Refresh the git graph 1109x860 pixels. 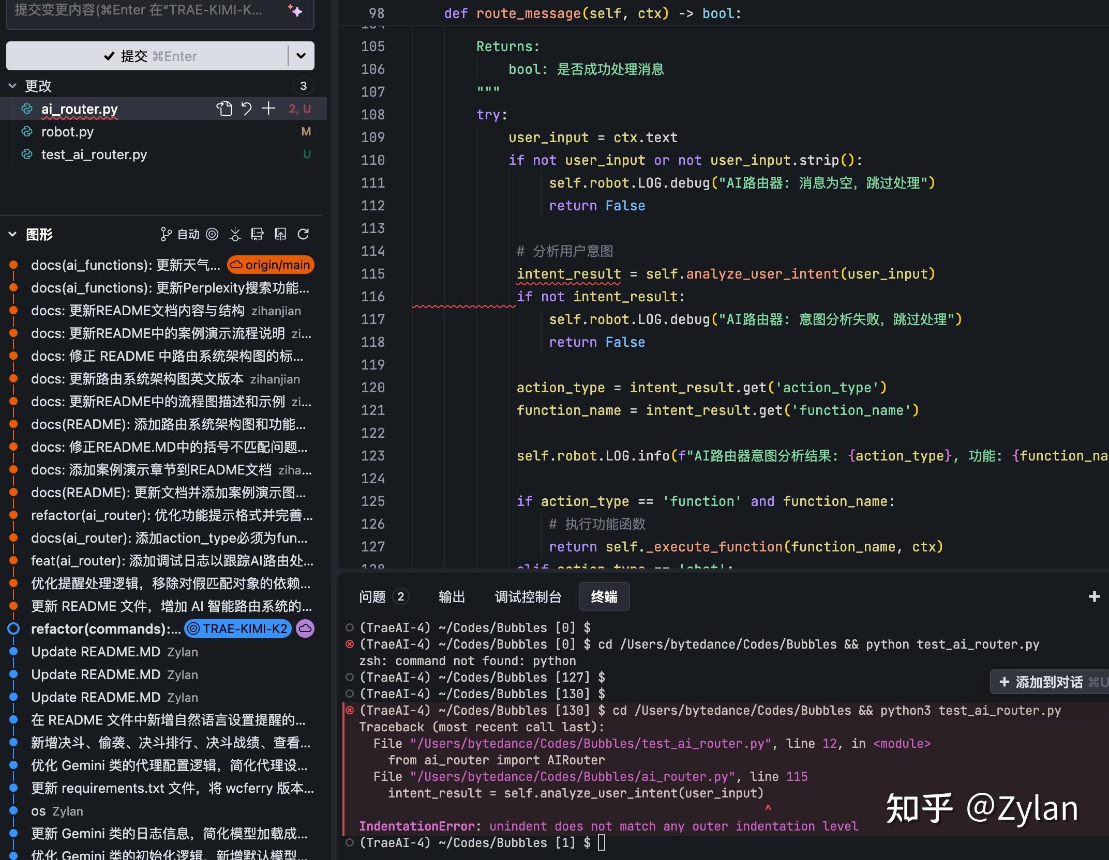point(304,235)
